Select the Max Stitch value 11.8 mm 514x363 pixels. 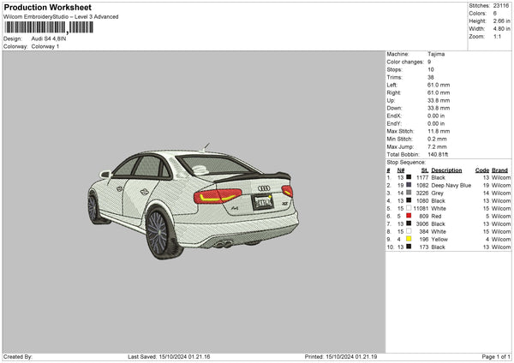pos(439,131)
